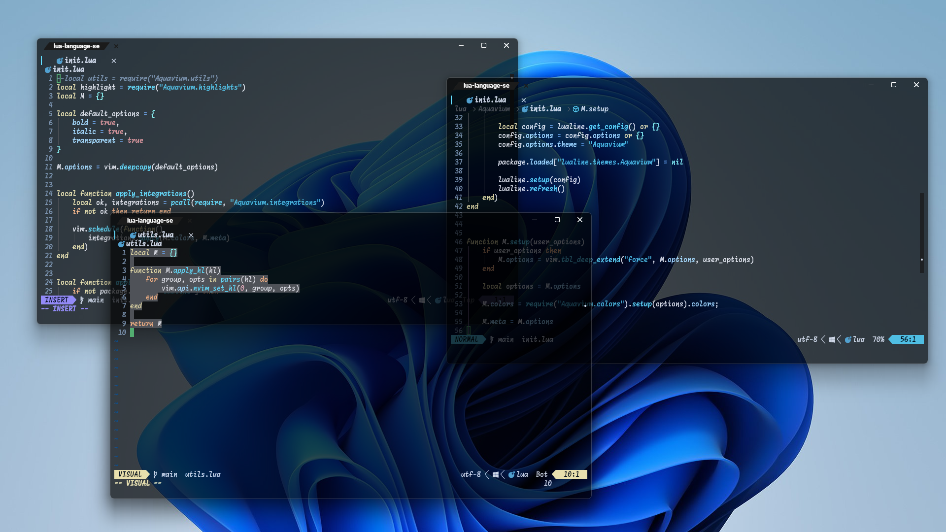This screenshot has height=532, width=946.
Task: Click git branch icon in VISUAL-mode statusline
Action: [x=155, y=474]
